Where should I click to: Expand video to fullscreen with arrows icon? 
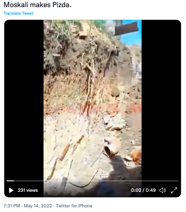[x=174, y=190]
